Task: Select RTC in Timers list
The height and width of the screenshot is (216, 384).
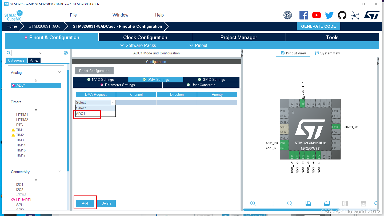Action: pos(19,125)
